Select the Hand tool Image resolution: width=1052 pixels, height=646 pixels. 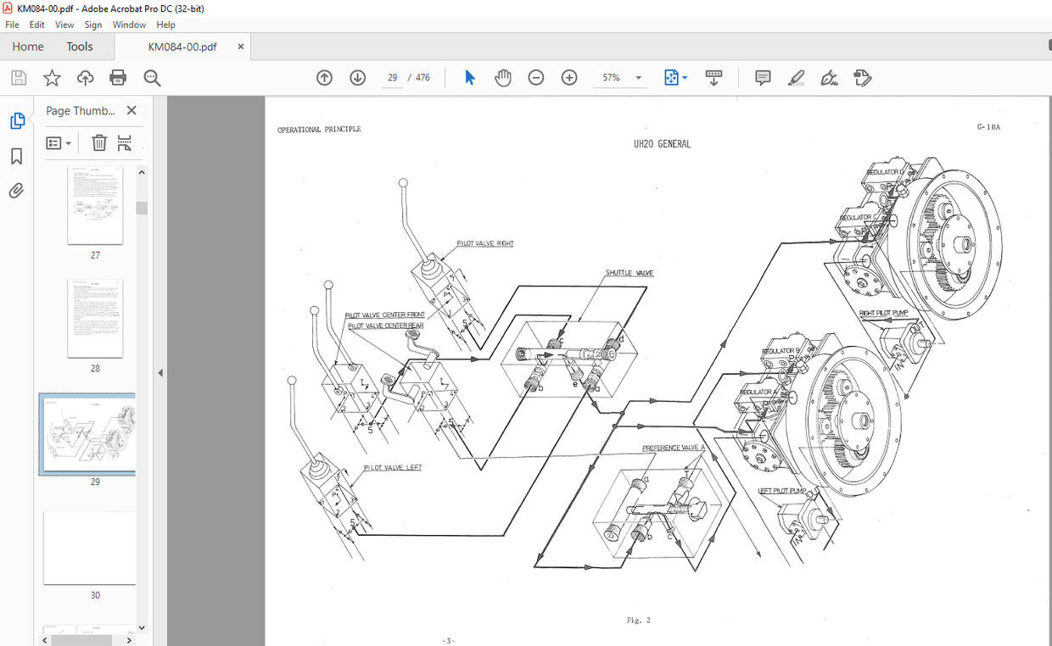[502, 77]
